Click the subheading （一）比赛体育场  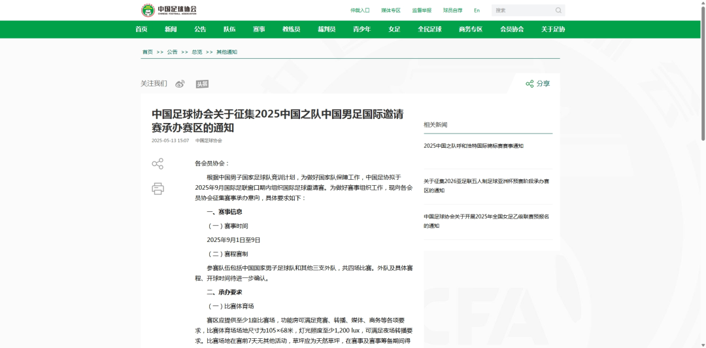coord(230,307)
